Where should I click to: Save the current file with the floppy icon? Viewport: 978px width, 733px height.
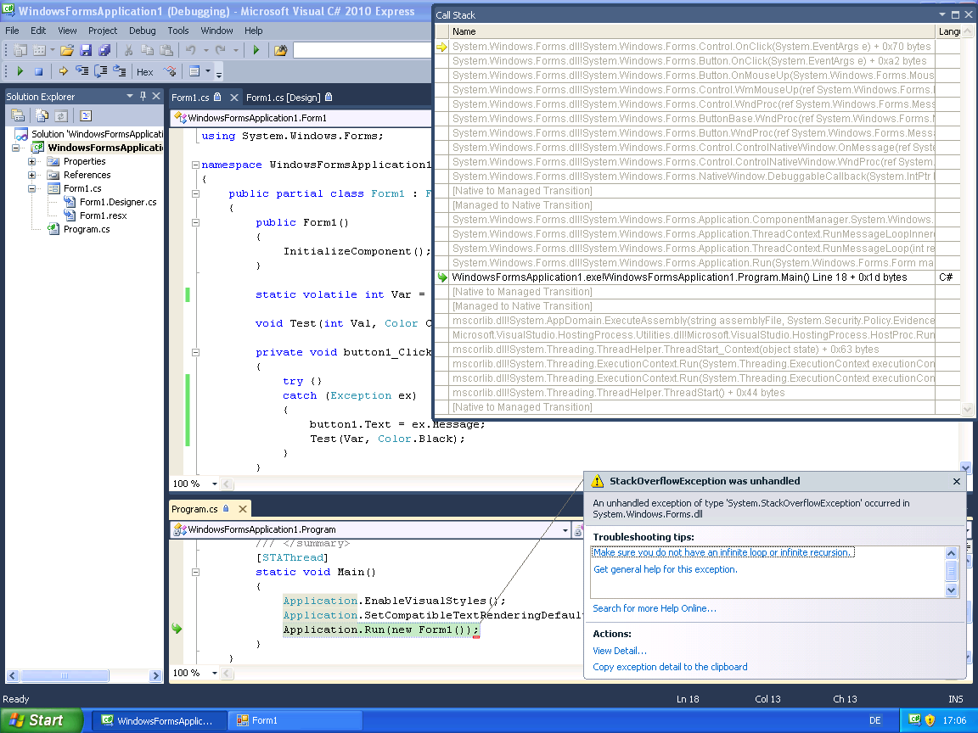pyautogui.click(x=86, y=51)
